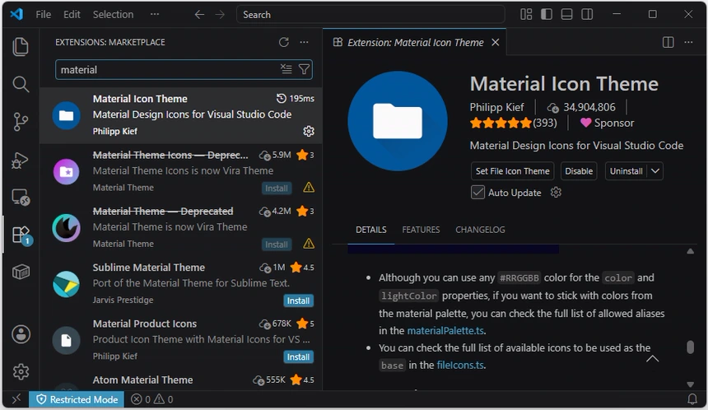708x410 pixels.
Task: Open the cube-shaped activity bar icon
Action: tap(21, 272)
